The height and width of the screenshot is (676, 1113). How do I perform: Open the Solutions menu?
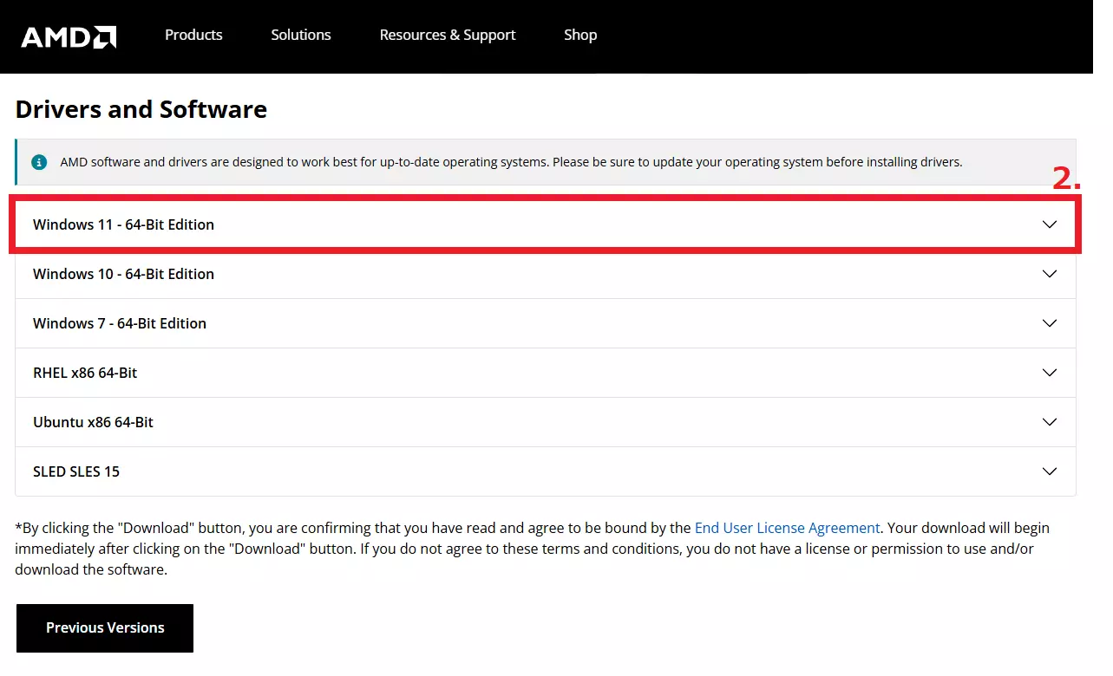click(x=301, y=35)
